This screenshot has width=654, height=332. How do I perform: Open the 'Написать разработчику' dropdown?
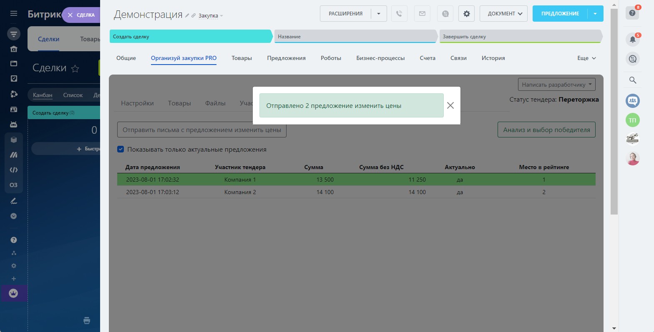pyautogui.click(x=556, y=85)
